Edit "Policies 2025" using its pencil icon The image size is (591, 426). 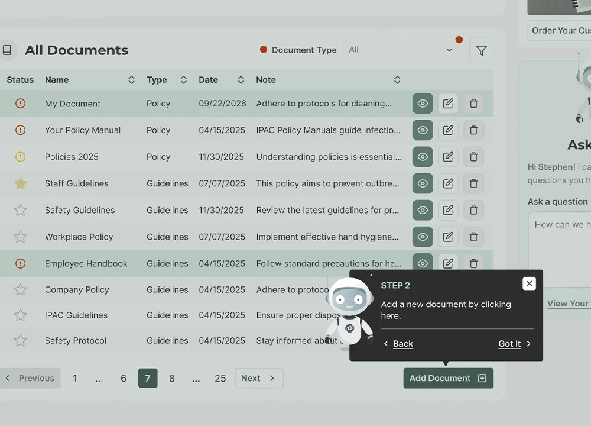click(448, 156)
